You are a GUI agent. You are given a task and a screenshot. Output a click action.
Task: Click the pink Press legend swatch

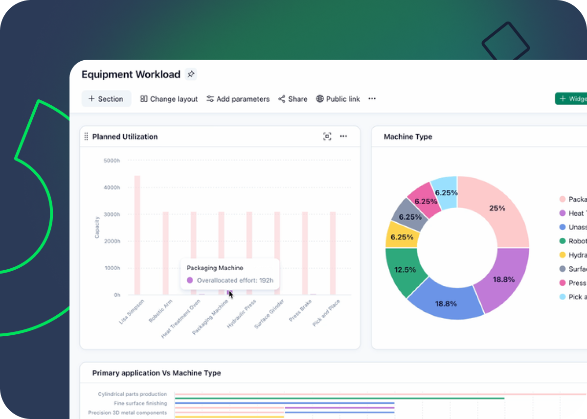pos(562,283)
